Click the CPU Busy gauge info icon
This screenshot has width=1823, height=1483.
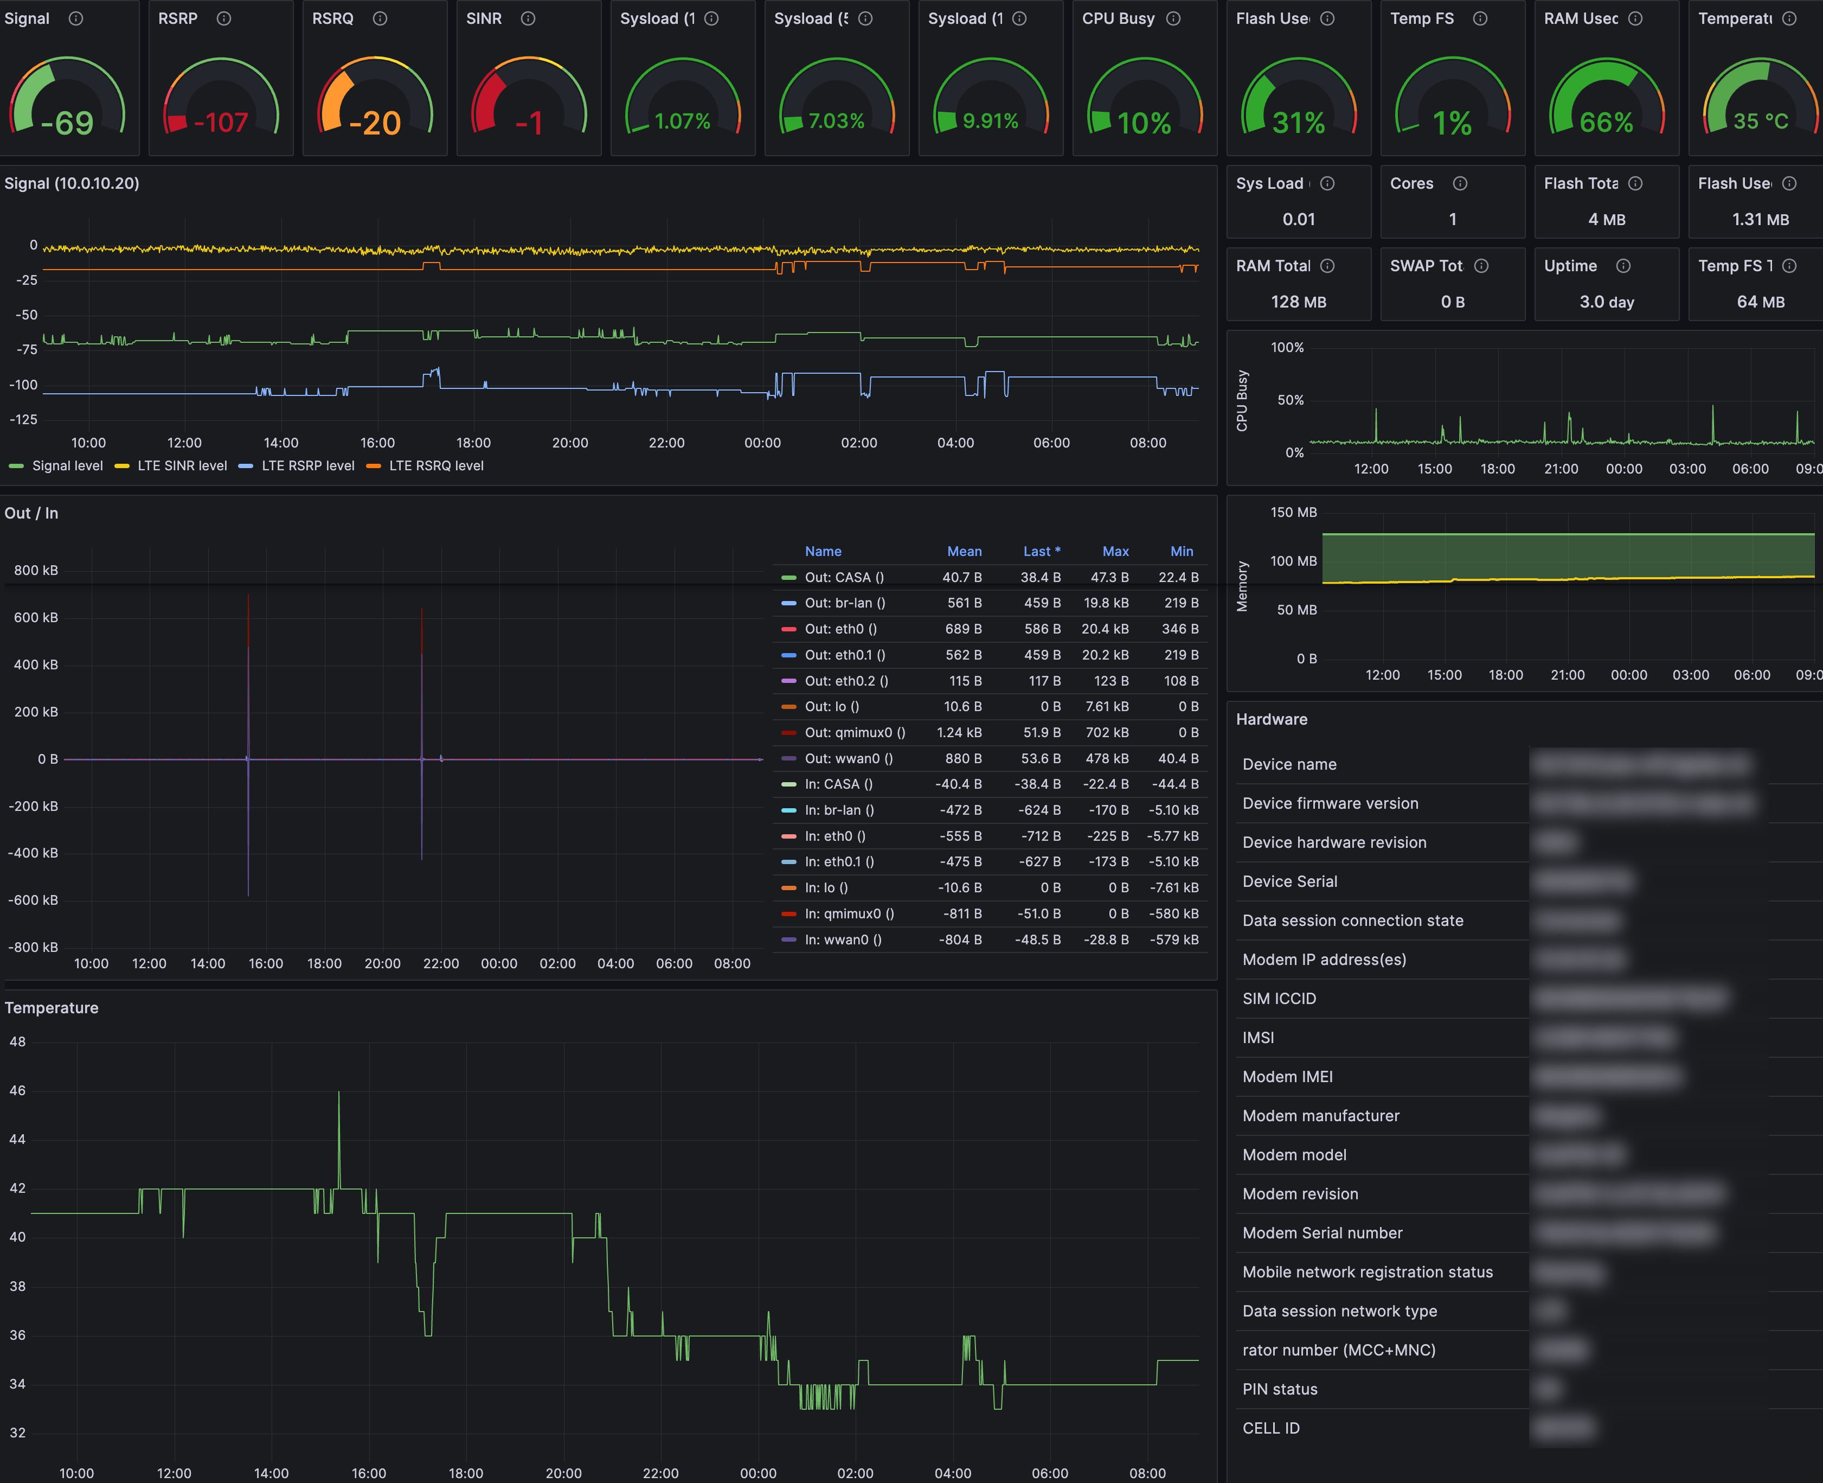[x=1173, y=19]
